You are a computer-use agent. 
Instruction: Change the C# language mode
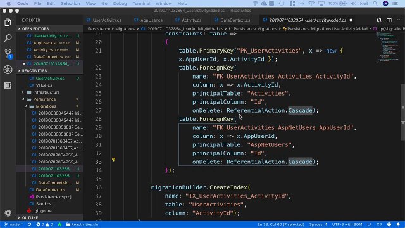379,224
